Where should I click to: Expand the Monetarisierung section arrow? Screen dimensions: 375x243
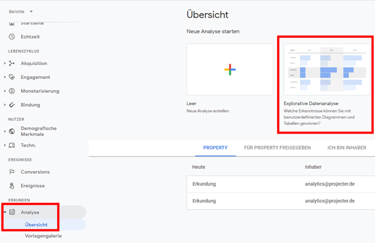[x=5, y=91]
